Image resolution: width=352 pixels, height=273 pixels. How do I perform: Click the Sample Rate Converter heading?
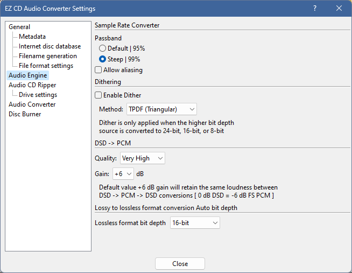coord(127,25)
